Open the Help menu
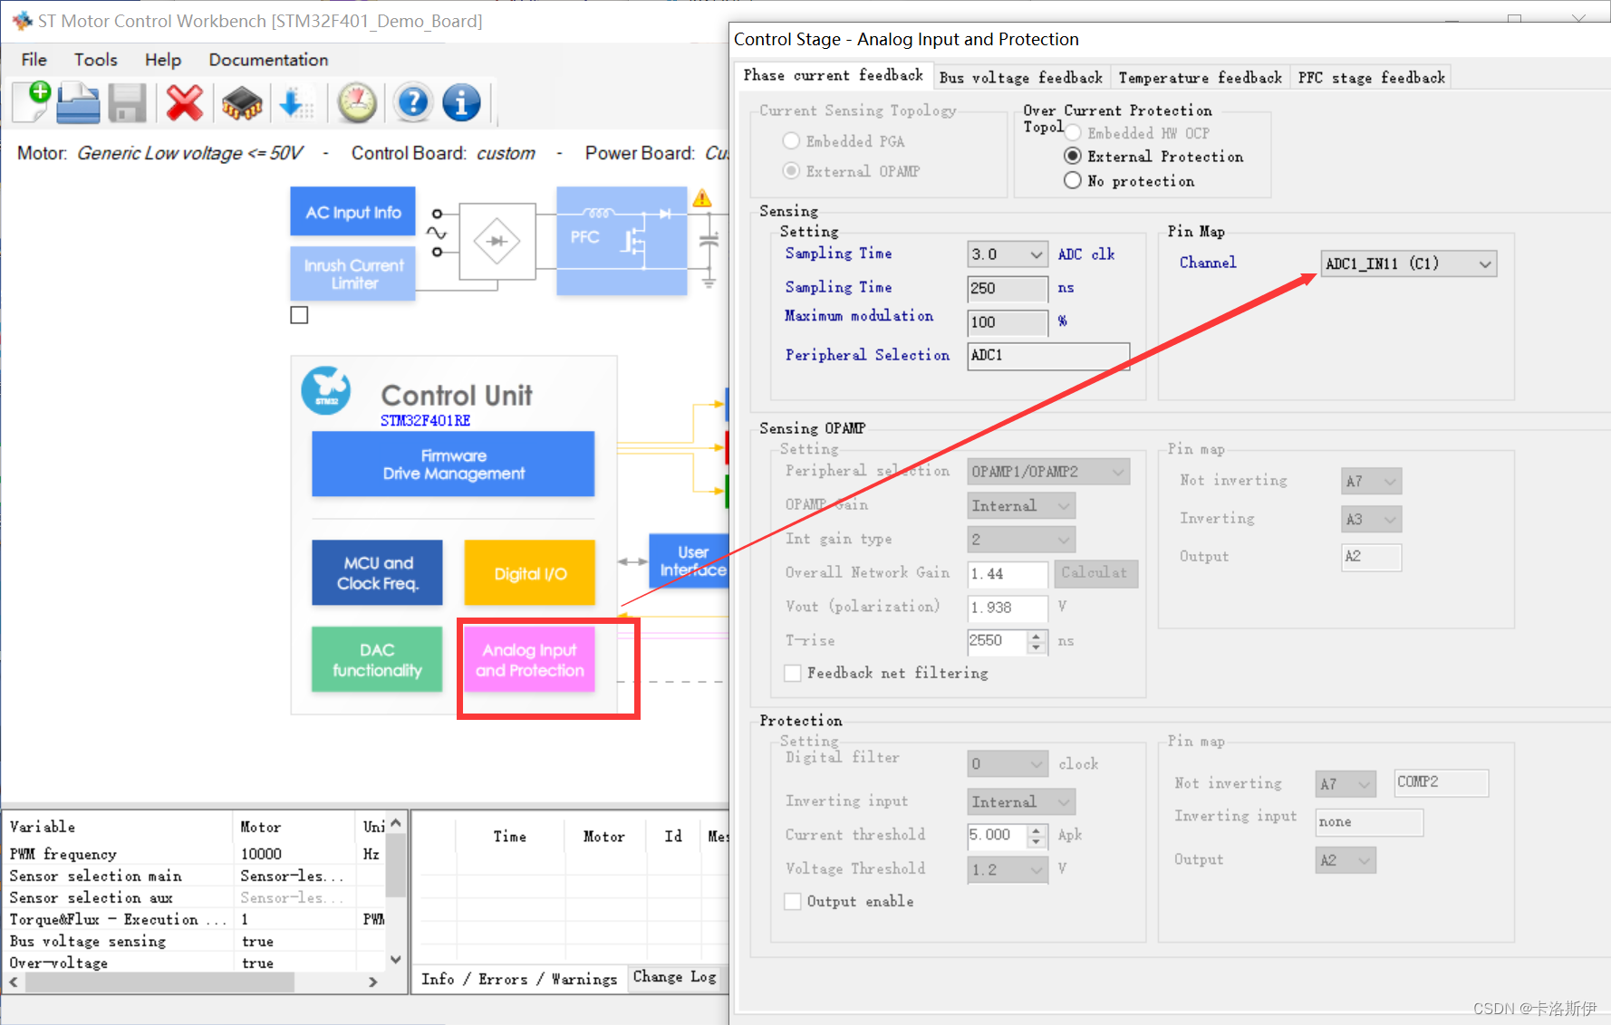1611x1025 pixels. pyautogui.click(x=163, y=60)
